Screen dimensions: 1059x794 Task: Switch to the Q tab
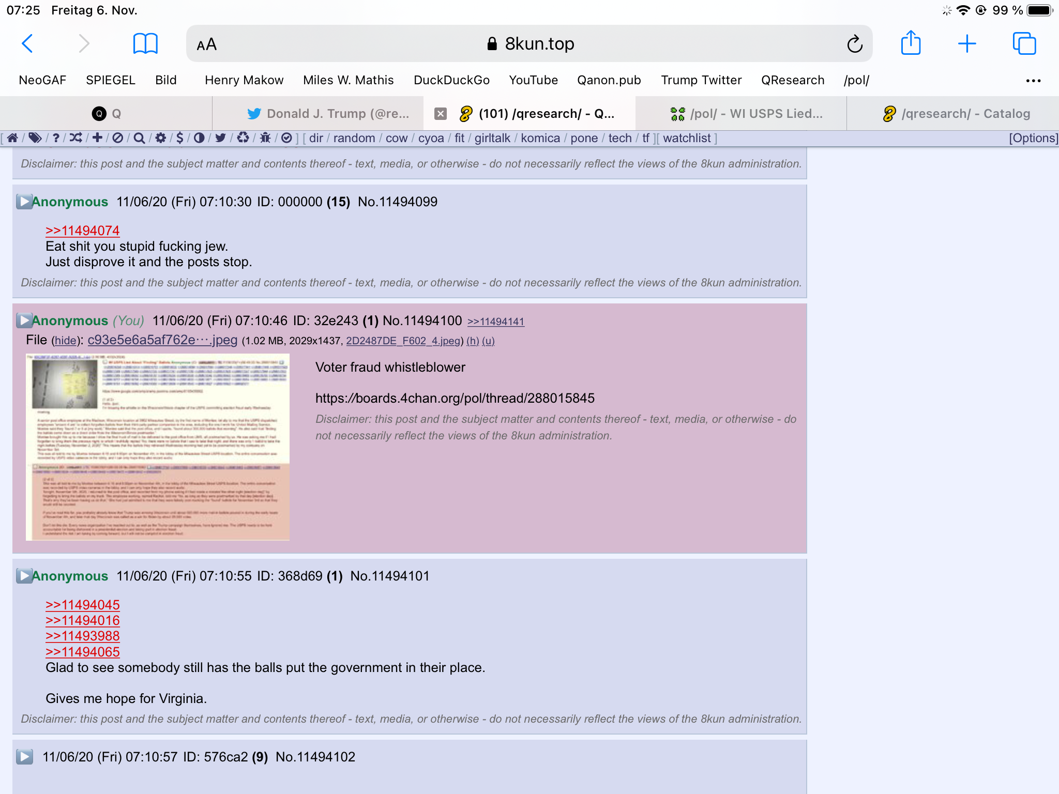(106, 114)
